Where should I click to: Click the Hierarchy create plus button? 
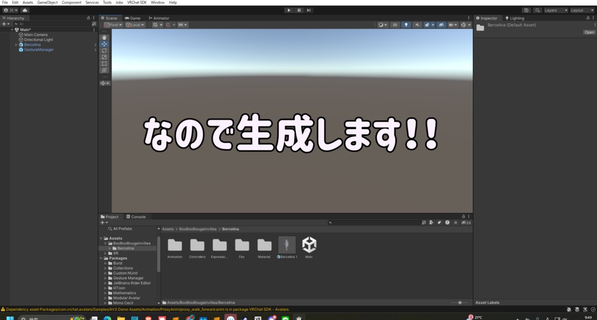click(5, 23)
